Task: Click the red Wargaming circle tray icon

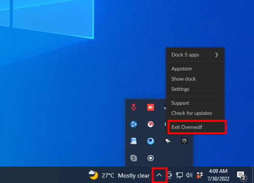Action: (x=151, y=124)
